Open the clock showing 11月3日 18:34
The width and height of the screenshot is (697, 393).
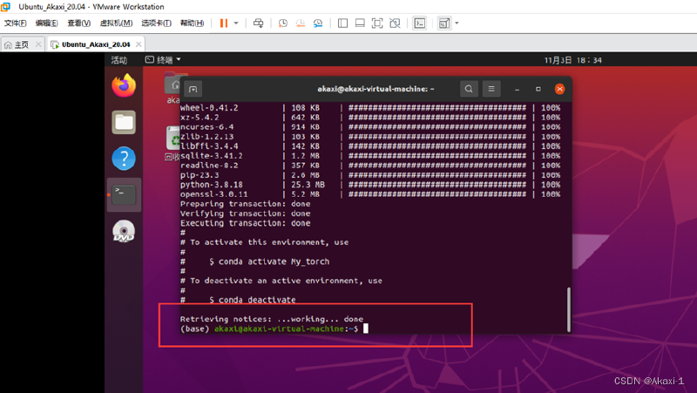(x=573, y=60)
